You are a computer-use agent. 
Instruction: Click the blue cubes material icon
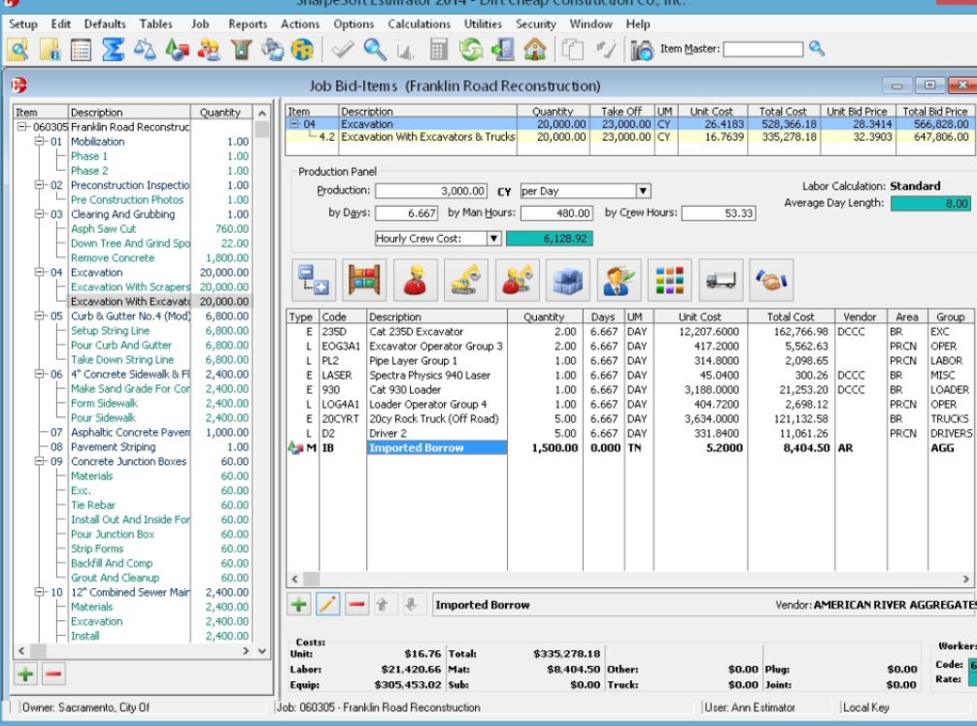pyautogui.click(x=567, y=280)
